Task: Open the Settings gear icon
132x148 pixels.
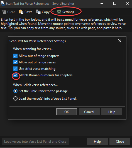Action: coord(59,12)
